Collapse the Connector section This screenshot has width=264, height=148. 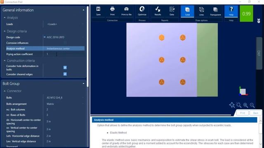tap(5, 91)
